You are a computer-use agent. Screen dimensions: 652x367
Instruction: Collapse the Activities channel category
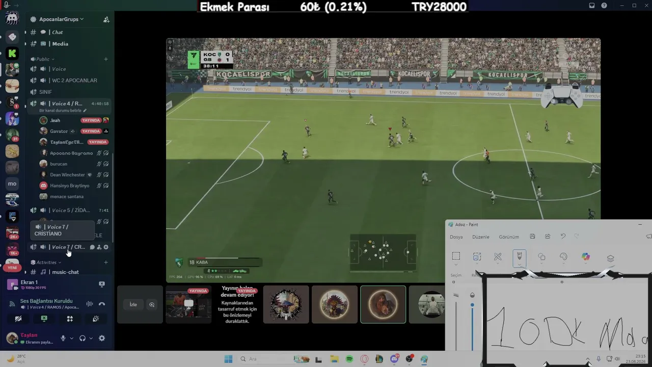pyautogui.click(x=46, y=263)
